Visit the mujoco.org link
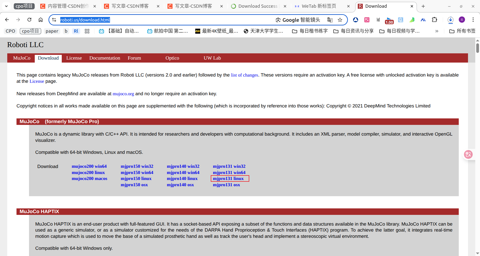This screenshot has width=480, height=256. [x=123, y=94]
